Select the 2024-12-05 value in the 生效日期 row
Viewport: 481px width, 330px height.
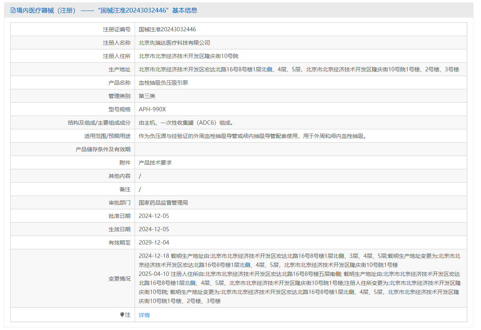click(x=154, y=229)
